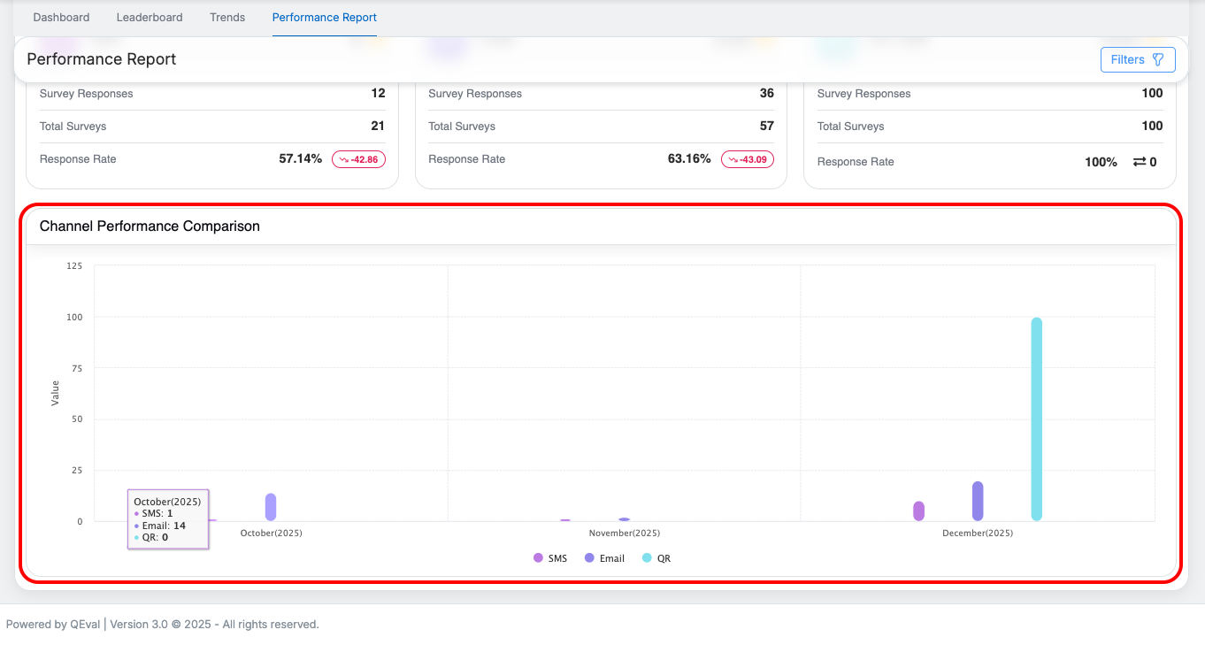This screenshot has height=645, width=1205.
Task: Click the downward trend icon beside -43.09
Action: tap(732, 159)
